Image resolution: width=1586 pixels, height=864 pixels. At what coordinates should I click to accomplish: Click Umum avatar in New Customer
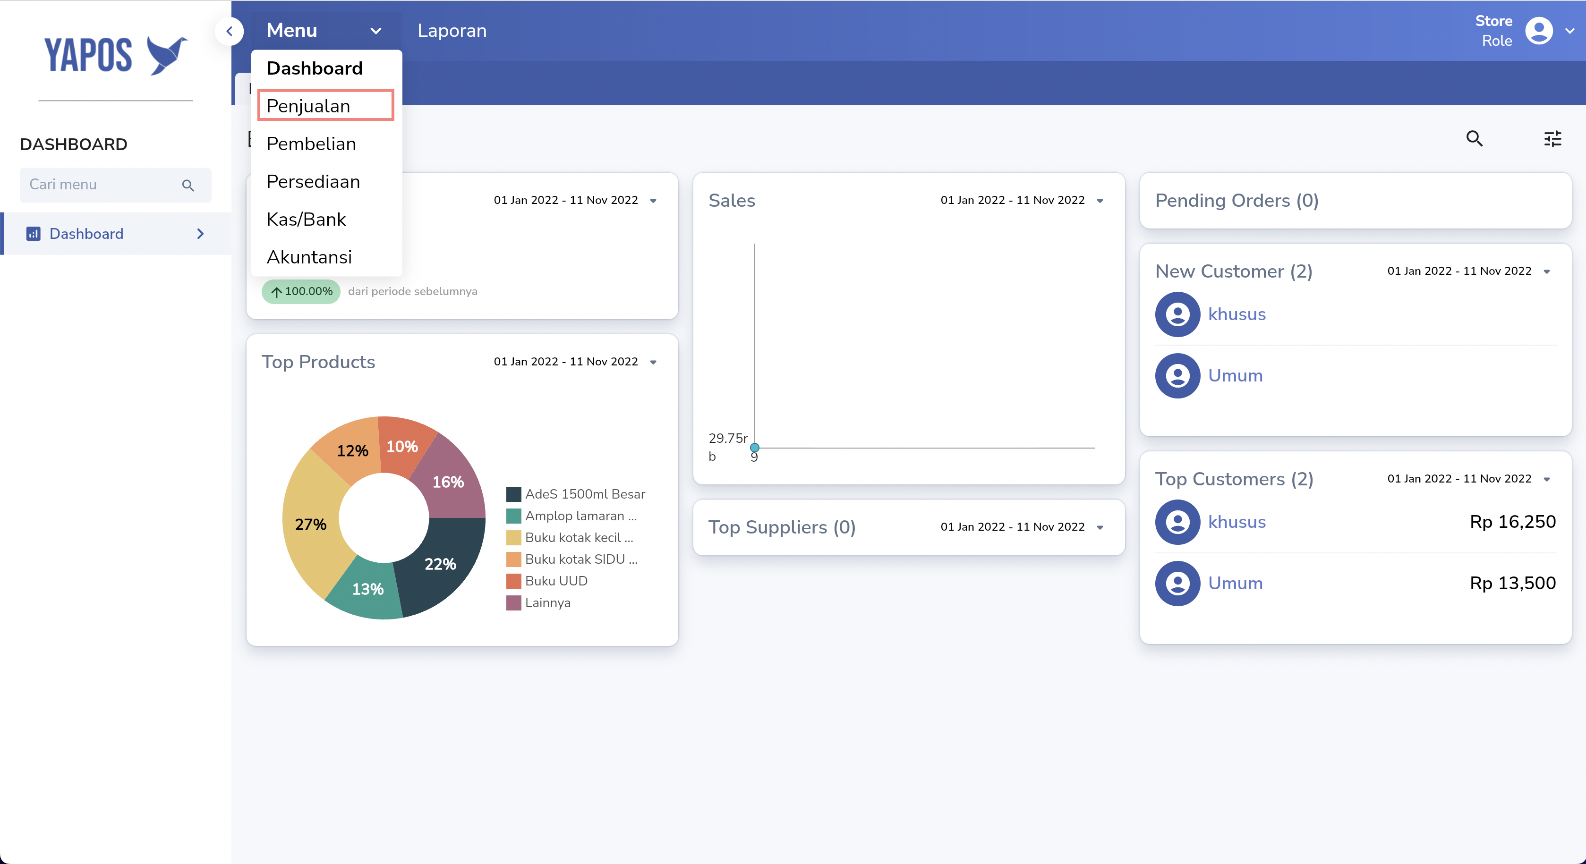(1177, 375)
